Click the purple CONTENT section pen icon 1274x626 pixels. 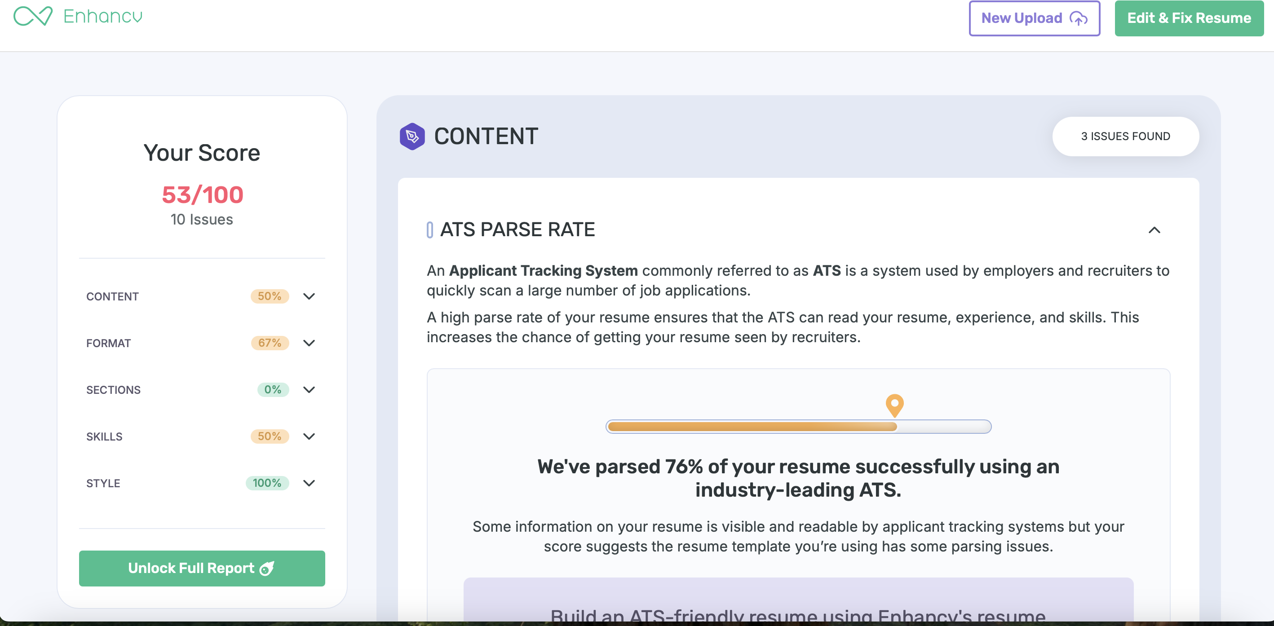pyautogui.click(x=411, y=137)
